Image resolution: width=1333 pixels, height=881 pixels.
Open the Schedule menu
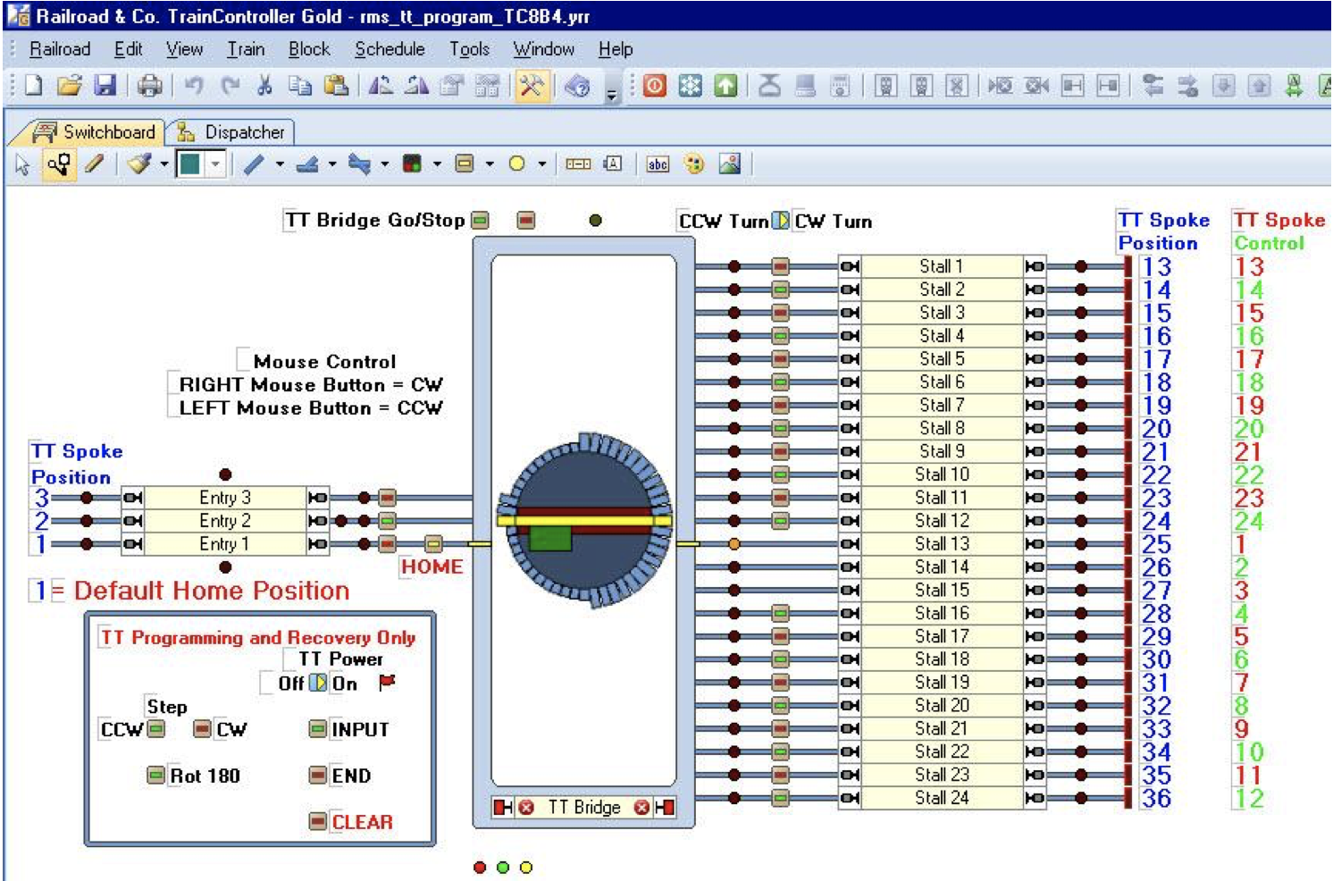tap(390, 49)
